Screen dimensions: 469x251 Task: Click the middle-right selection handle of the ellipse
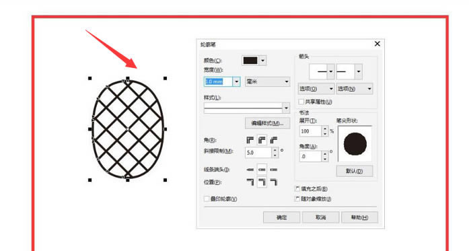tap(165, 129)
